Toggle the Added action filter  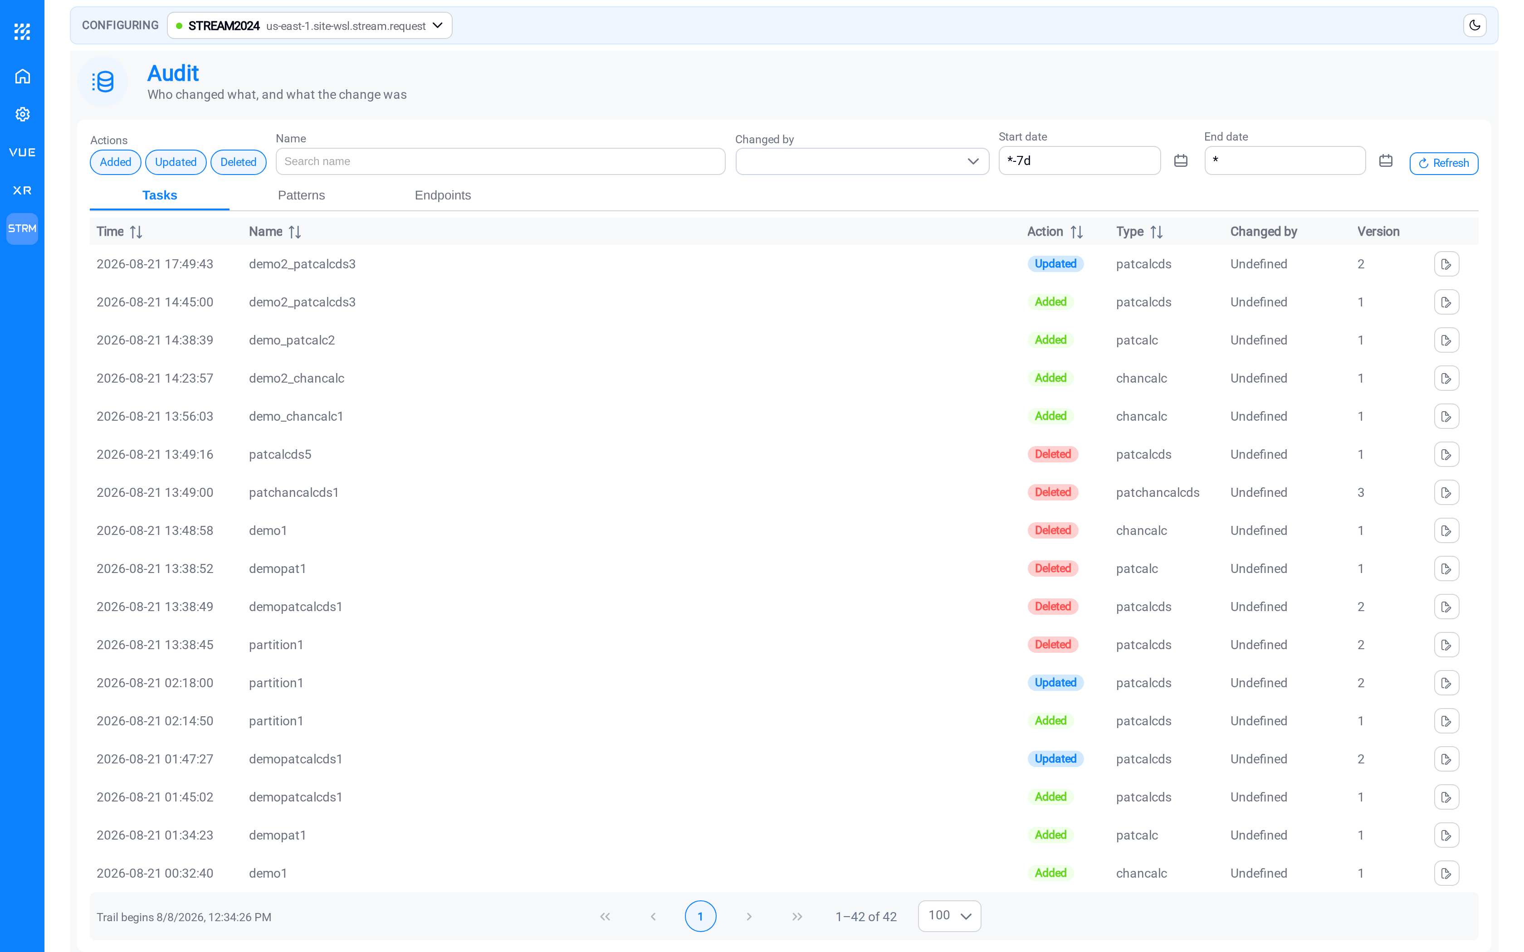(x=115, y=162)
